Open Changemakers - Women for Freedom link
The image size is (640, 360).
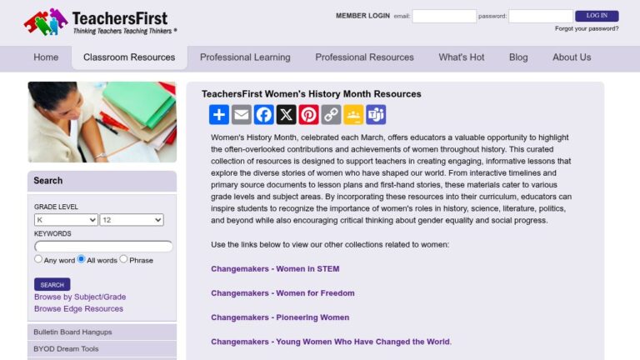pos(282,293)
